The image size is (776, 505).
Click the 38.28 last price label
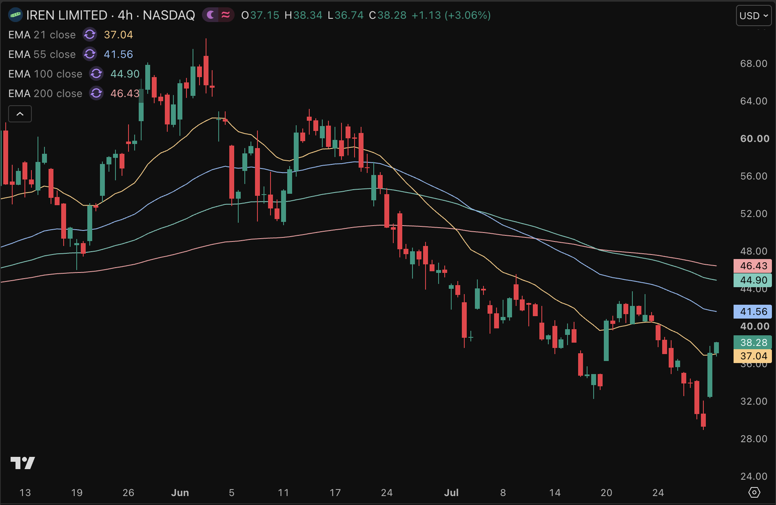(x=753, y=343)
